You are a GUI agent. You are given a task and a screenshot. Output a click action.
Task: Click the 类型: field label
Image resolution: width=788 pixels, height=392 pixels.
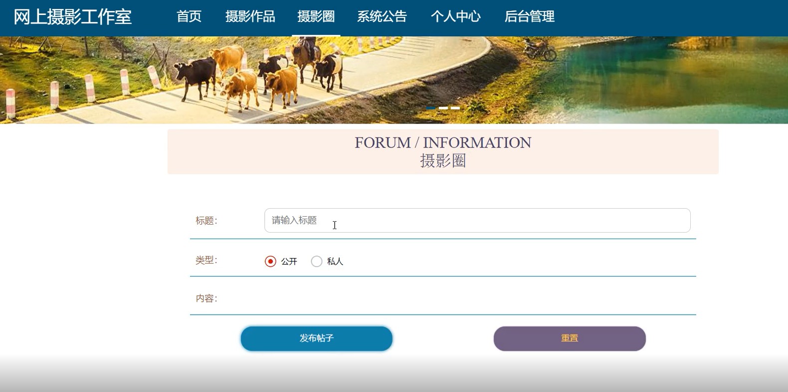206,260
